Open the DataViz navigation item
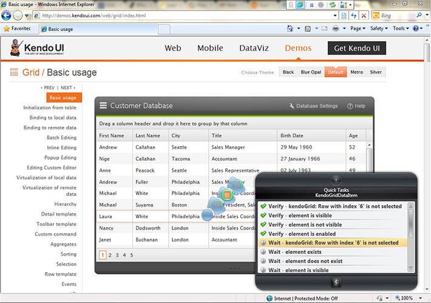431x303 pixels. point(254,48)
